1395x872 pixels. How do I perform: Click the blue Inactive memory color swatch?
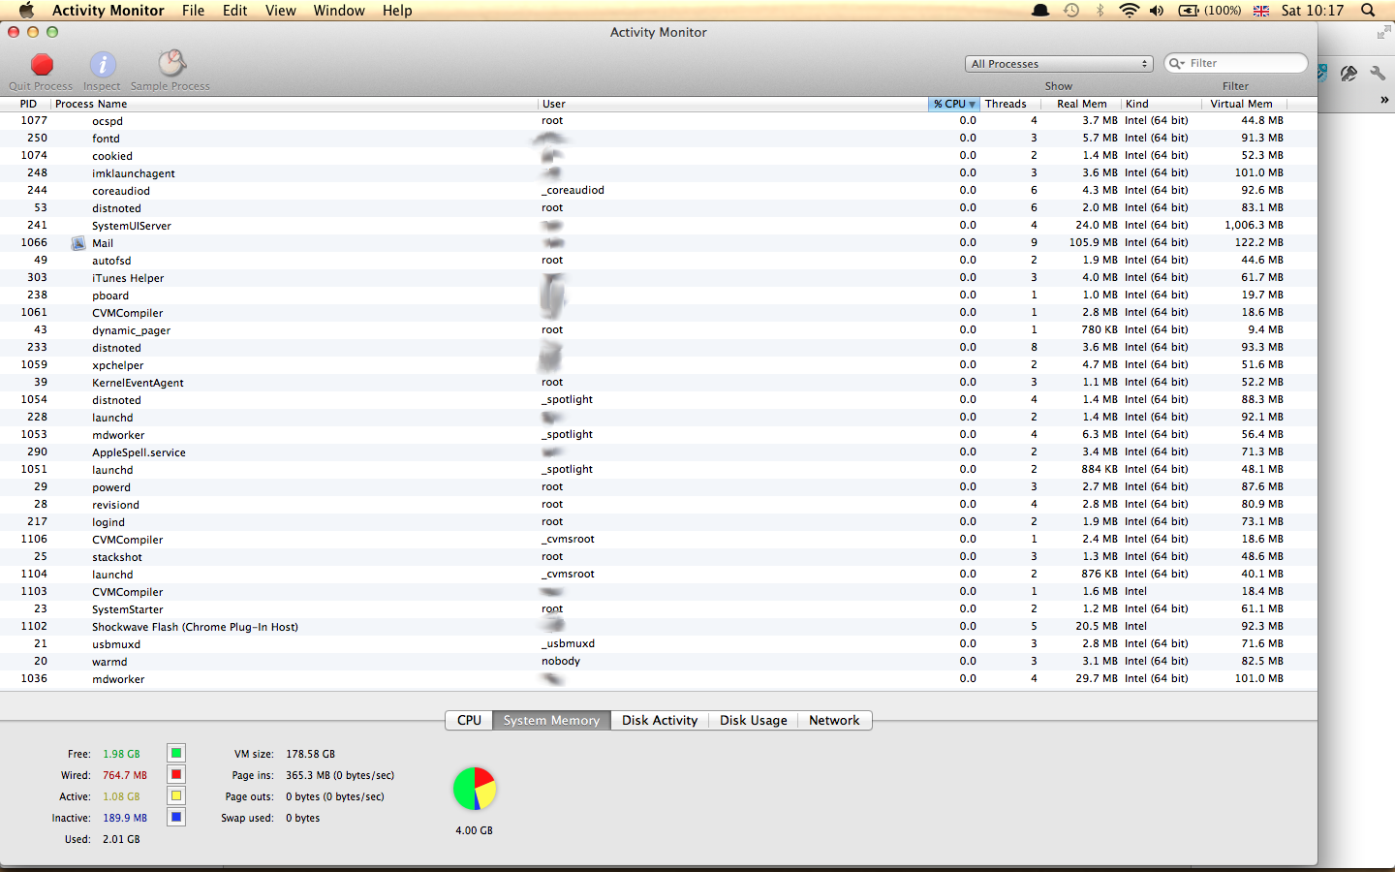[x=176, y=817]
